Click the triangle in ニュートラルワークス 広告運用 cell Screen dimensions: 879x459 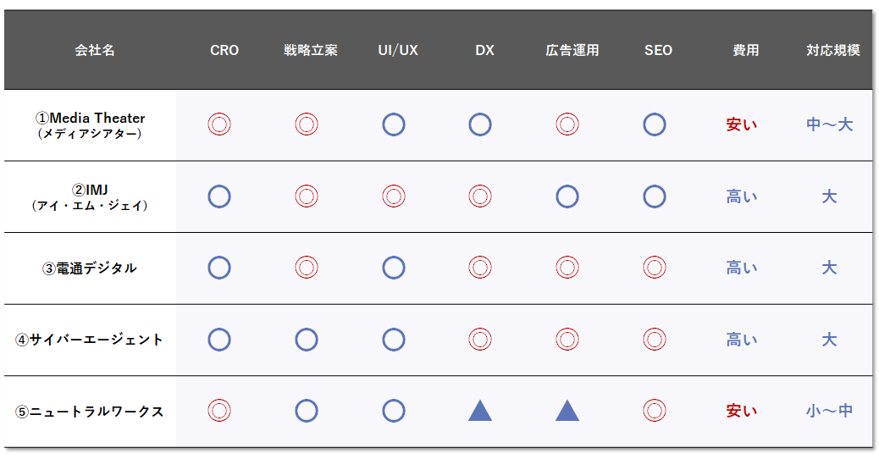567,411
